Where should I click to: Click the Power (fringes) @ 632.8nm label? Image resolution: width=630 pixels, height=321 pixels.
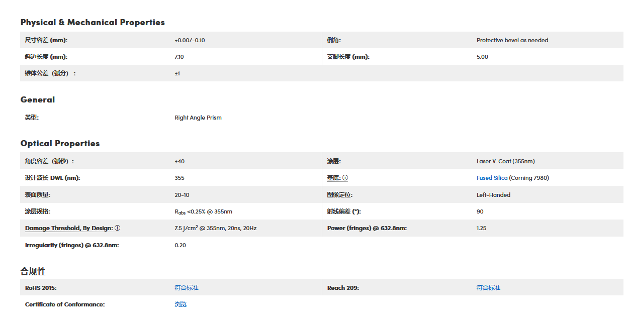pos(367,228)
